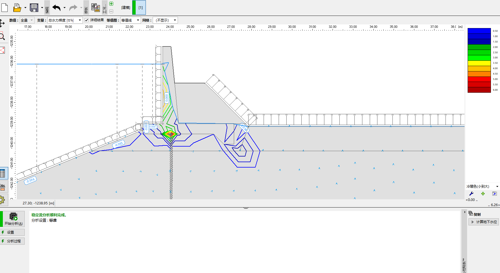
Task: Click the 复制 copy button
Action: coord(475,214)
